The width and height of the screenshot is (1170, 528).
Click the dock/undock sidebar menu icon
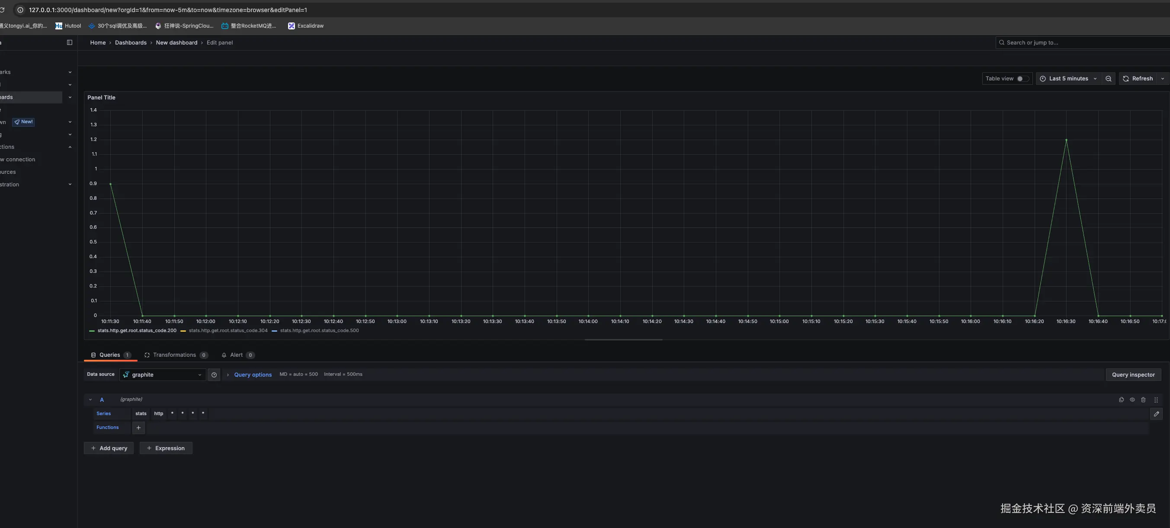(x=70, y=43)
